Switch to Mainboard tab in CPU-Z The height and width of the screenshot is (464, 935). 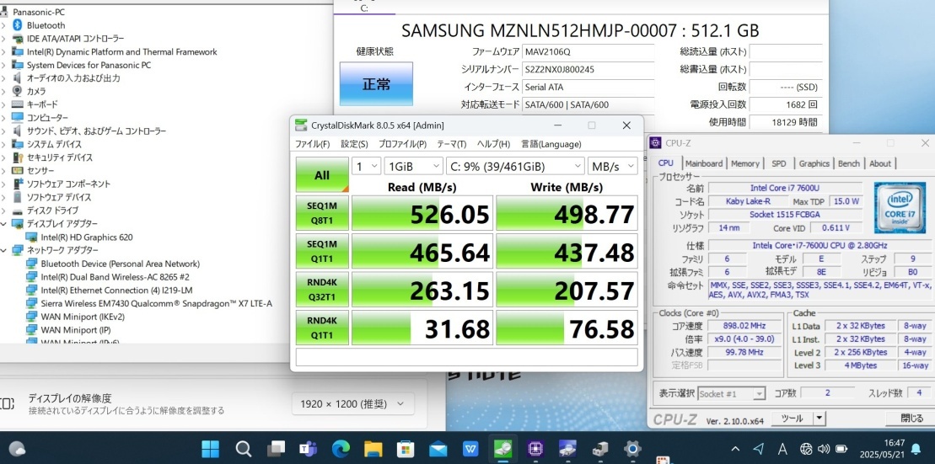click(x=704, y=163)
